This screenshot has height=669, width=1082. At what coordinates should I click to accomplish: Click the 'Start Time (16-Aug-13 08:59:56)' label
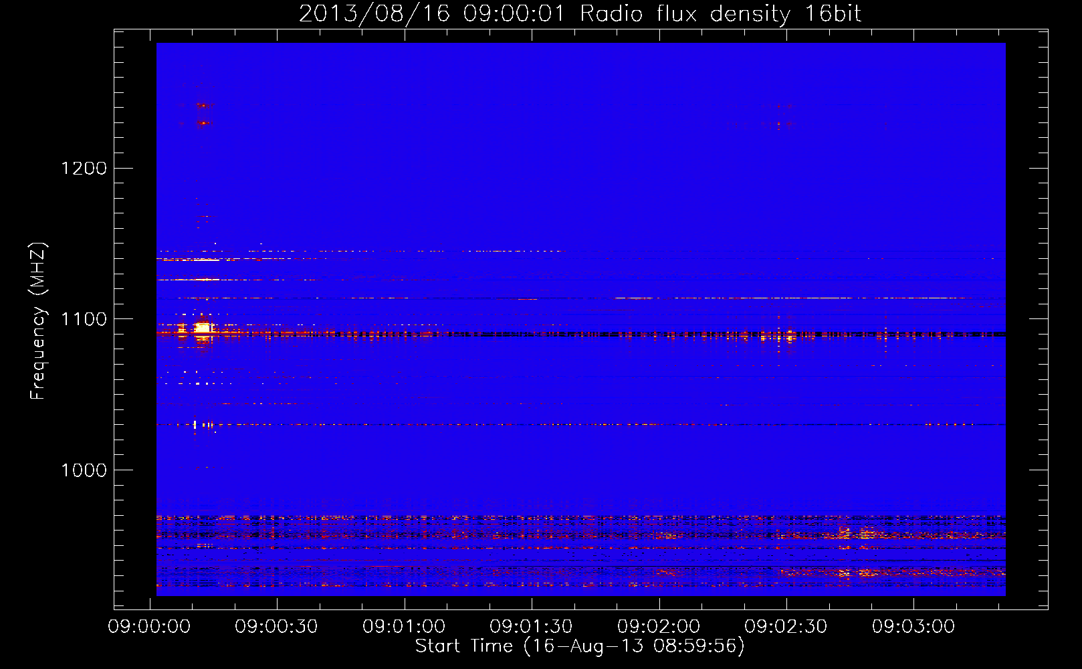[x=580, y=646]
